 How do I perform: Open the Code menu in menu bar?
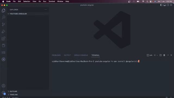8,1
